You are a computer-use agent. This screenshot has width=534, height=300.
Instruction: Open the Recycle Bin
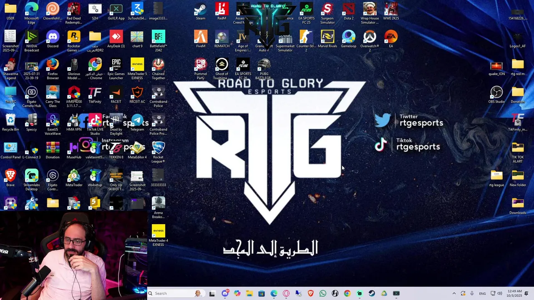pyautogui.click(x=10, y=122)
